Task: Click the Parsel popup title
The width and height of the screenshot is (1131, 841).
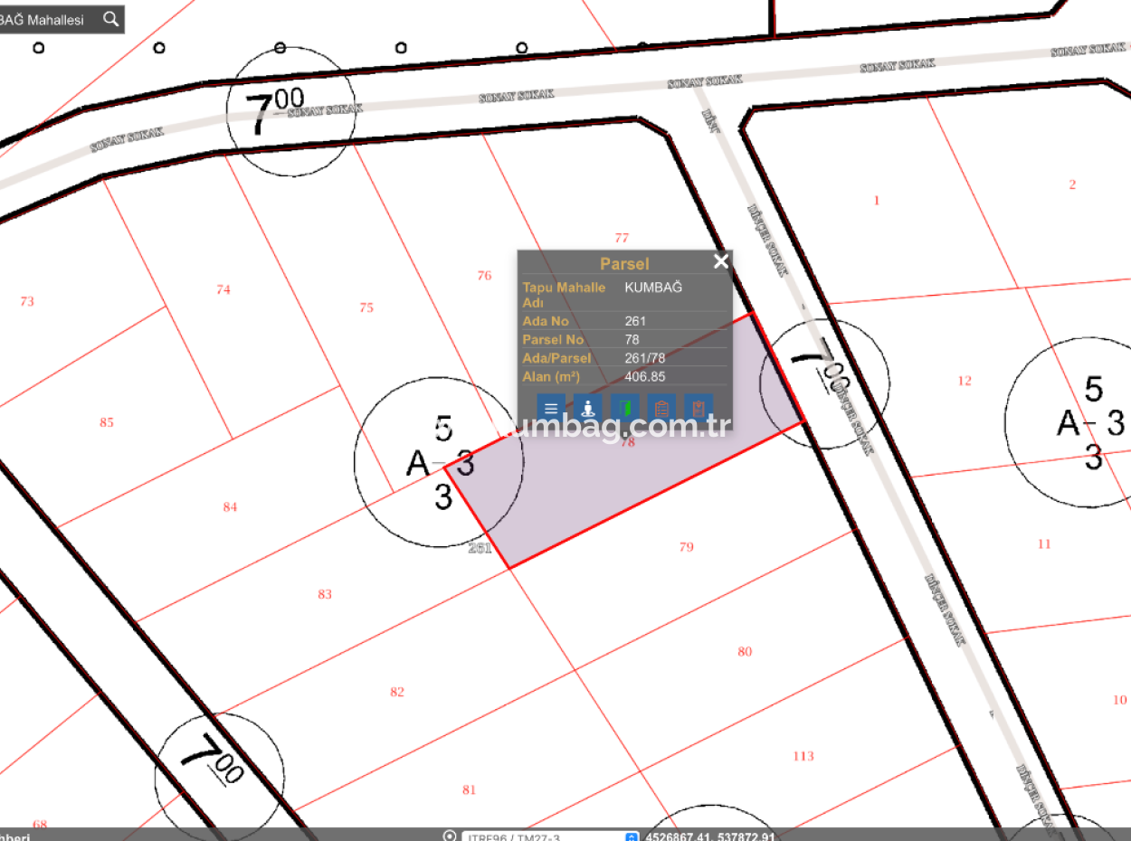Action: 625,263
